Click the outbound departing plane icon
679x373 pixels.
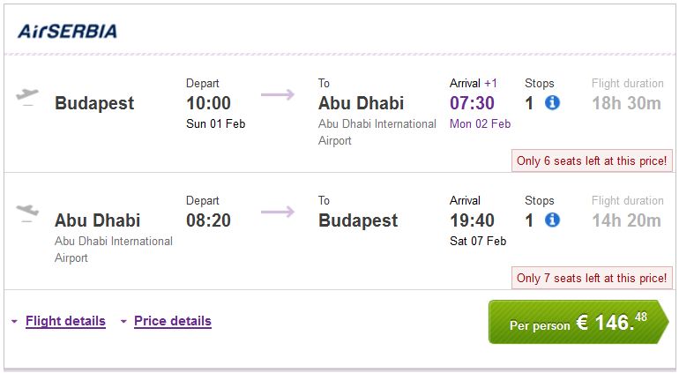point(28,96)
